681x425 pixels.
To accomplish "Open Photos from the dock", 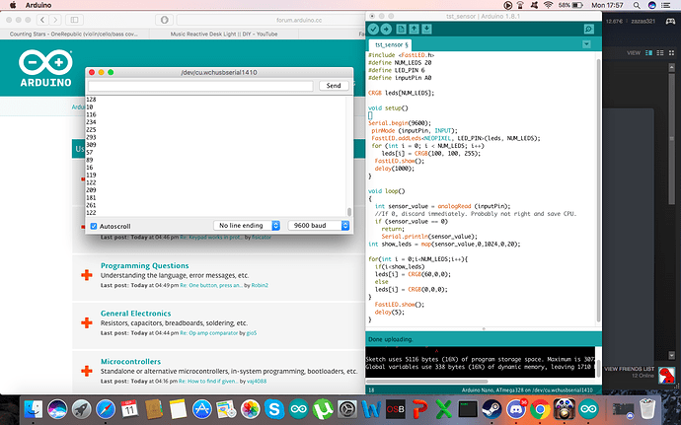I will tap(250, 409).
